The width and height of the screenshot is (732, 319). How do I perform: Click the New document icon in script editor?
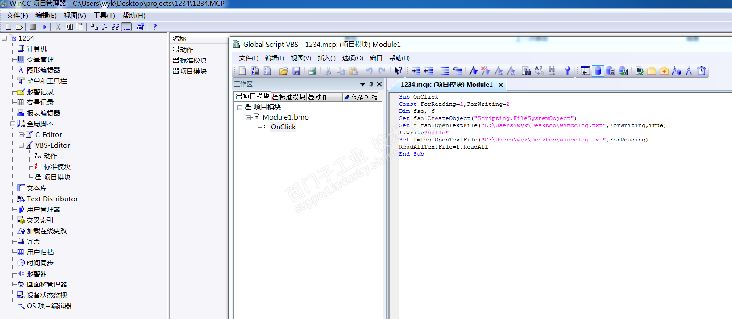(242, 70)
